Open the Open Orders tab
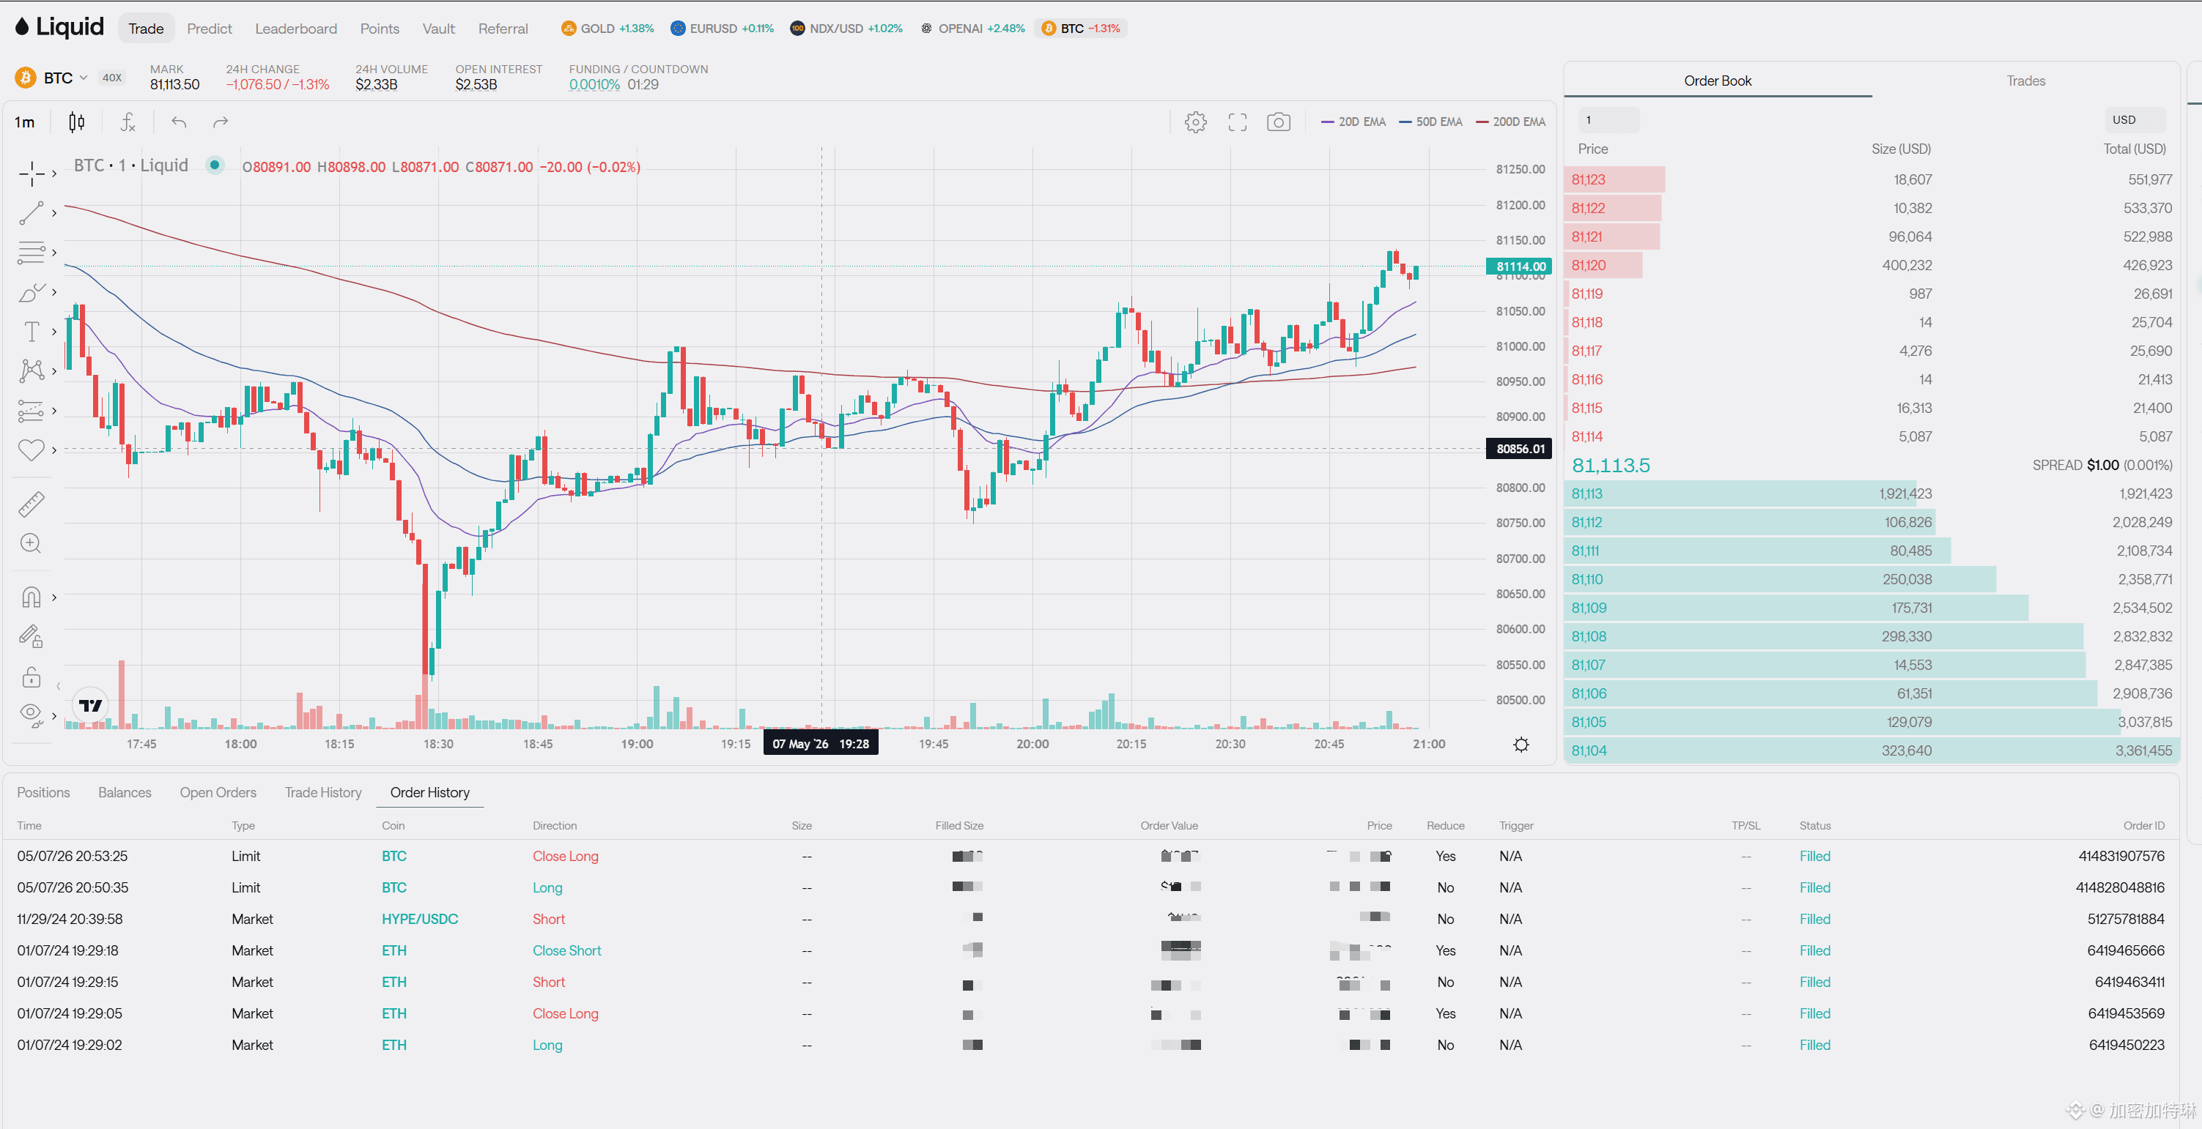 click(x=218, y=791)
